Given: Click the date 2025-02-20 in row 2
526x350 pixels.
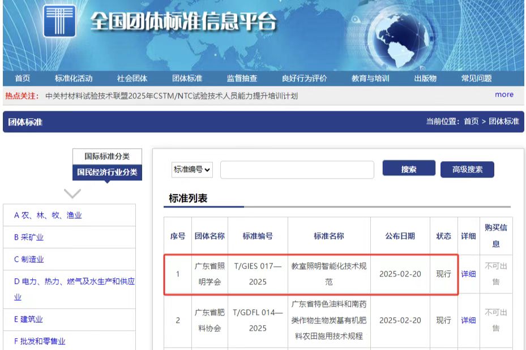Looking at the screenshot, I should click(400, 320).
